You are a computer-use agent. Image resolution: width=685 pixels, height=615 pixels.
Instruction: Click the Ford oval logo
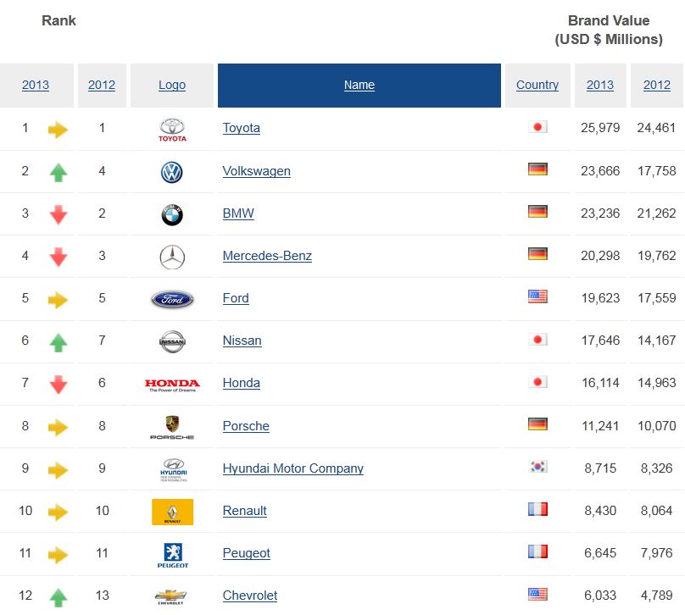click(171, 298)
